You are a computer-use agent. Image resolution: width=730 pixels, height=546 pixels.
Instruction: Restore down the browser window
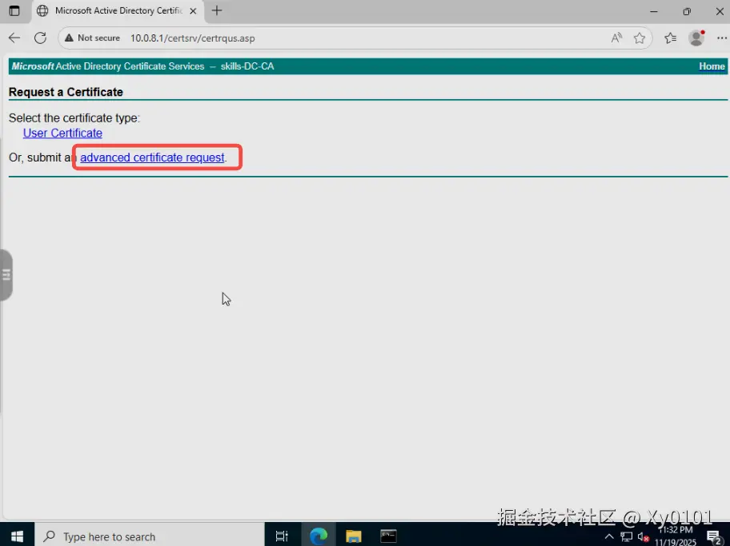pos(687,11)
